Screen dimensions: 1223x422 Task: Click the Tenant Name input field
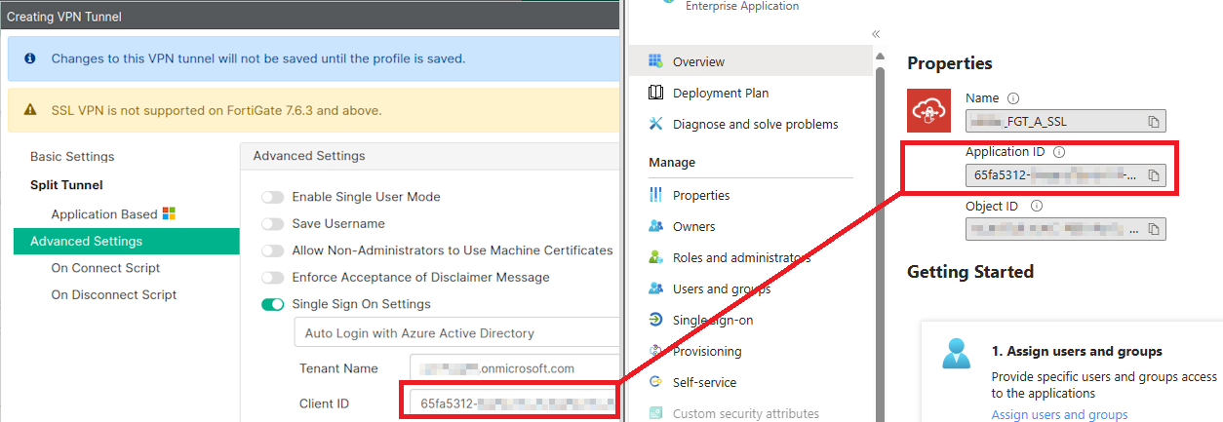coord(513,368)
